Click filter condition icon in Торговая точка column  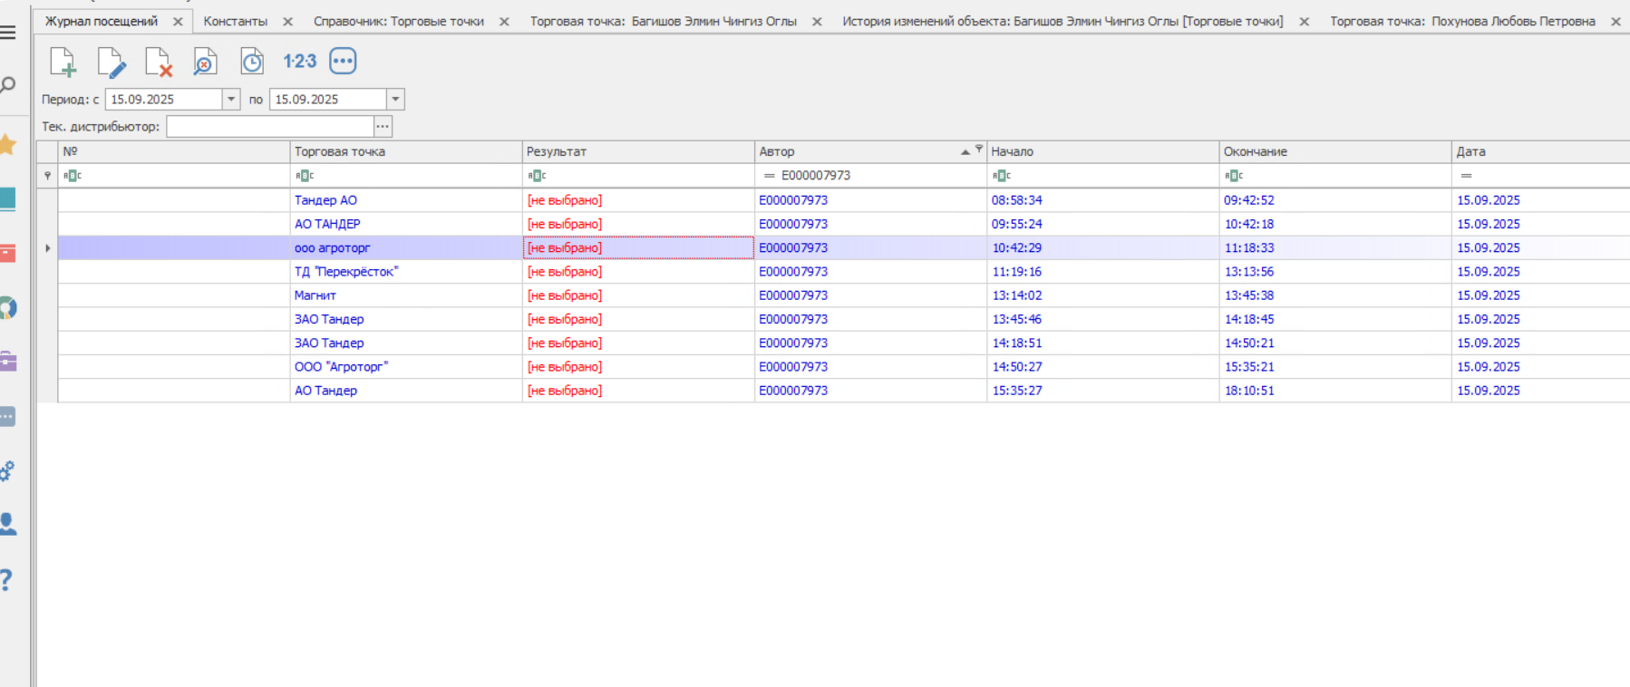(305, 176)
